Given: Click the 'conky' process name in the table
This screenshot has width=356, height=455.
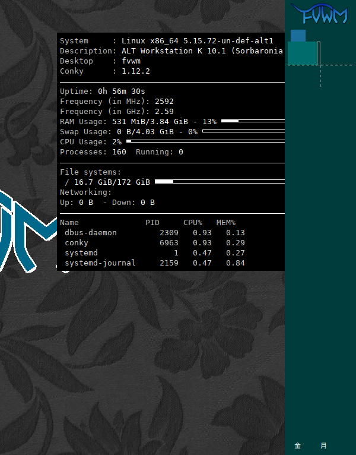Looking at the screenshot, I should point(77,243).
